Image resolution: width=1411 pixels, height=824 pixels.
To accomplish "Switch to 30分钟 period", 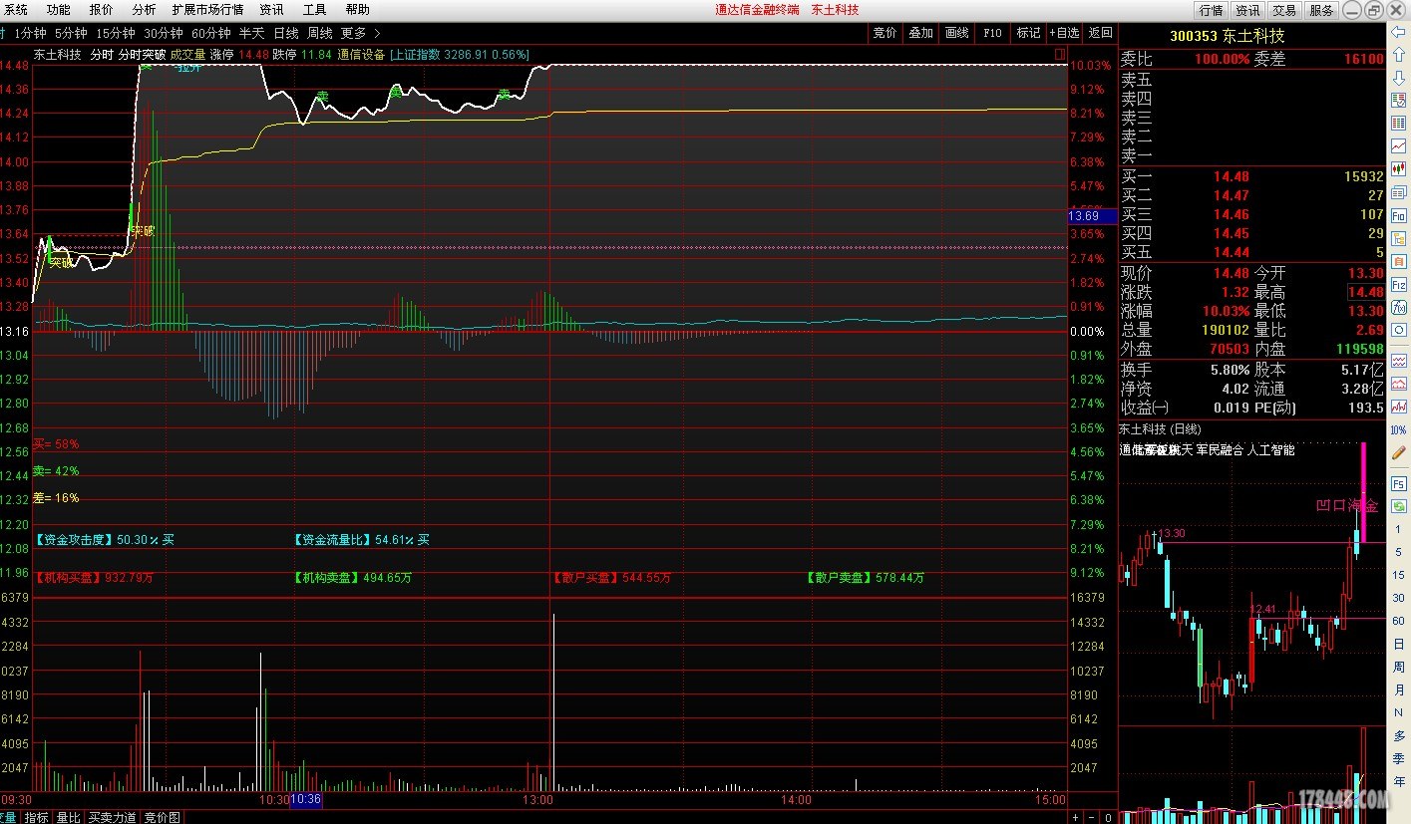I will coord(164,33).
